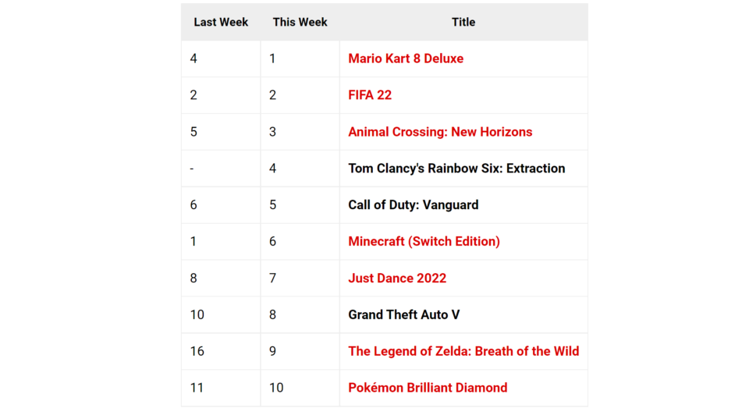The height and width of the screenshot is (408, 749).
Task: Click last week rank 11 cell
Action: point(221,388)
